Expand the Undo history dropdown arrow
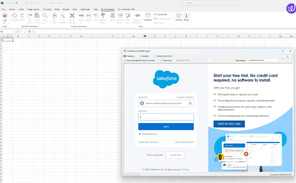296x183 pixels. point(34,3)
